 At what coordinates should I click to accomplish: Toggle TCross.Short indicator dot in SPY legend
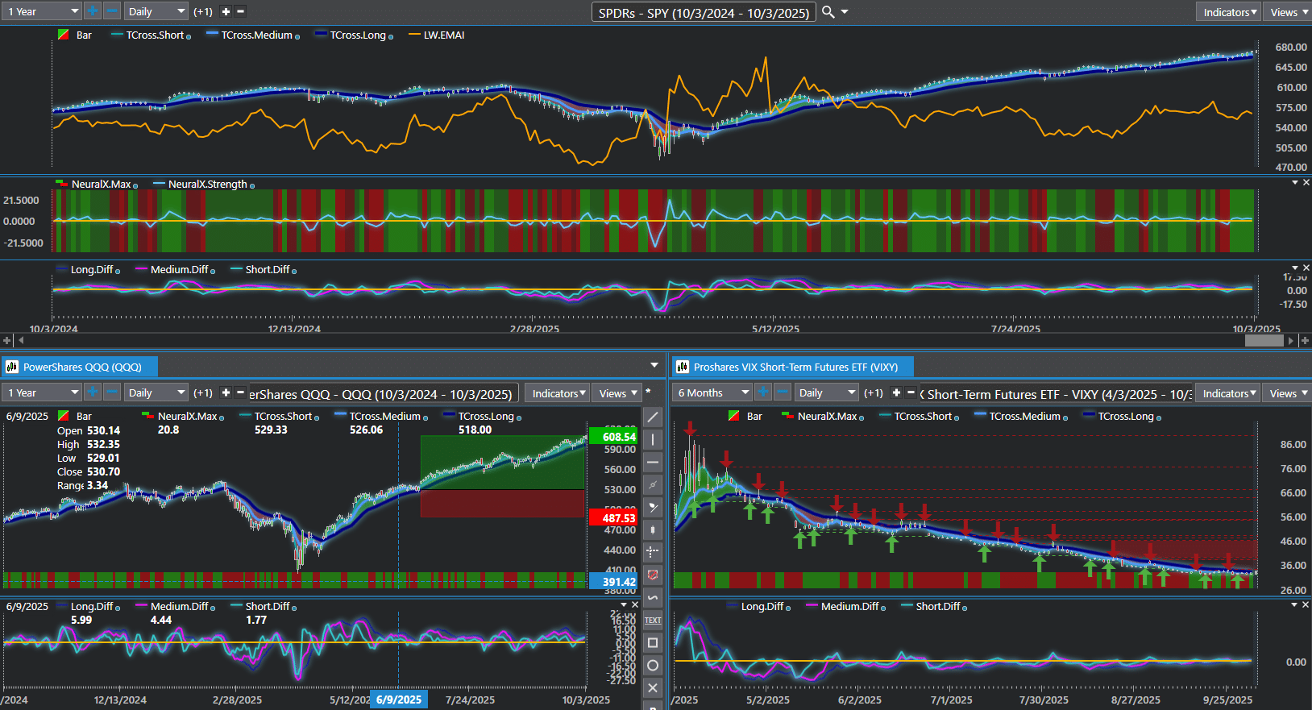189,37
